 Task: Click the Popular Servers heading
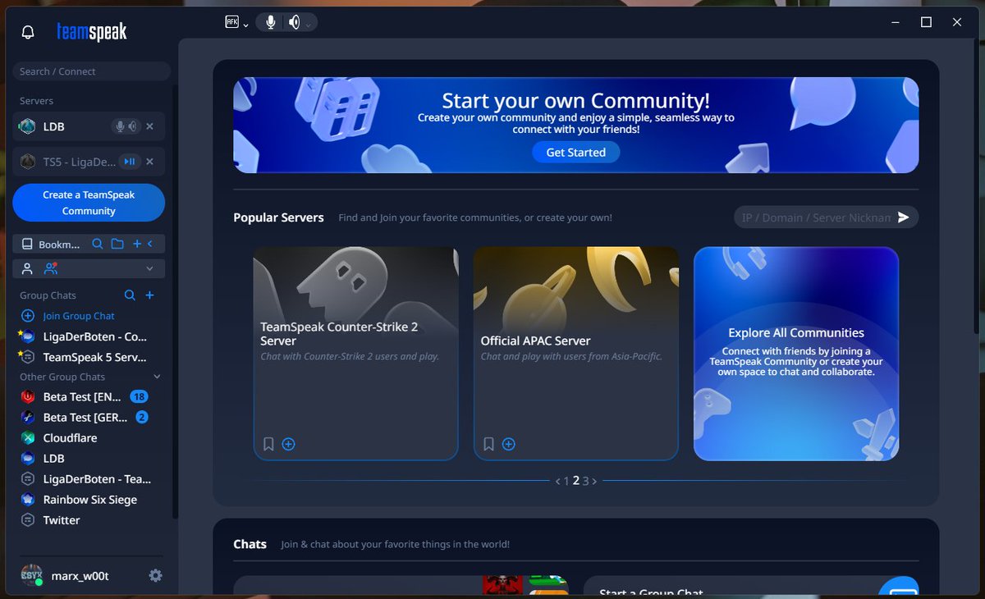[x=278, y=217]
